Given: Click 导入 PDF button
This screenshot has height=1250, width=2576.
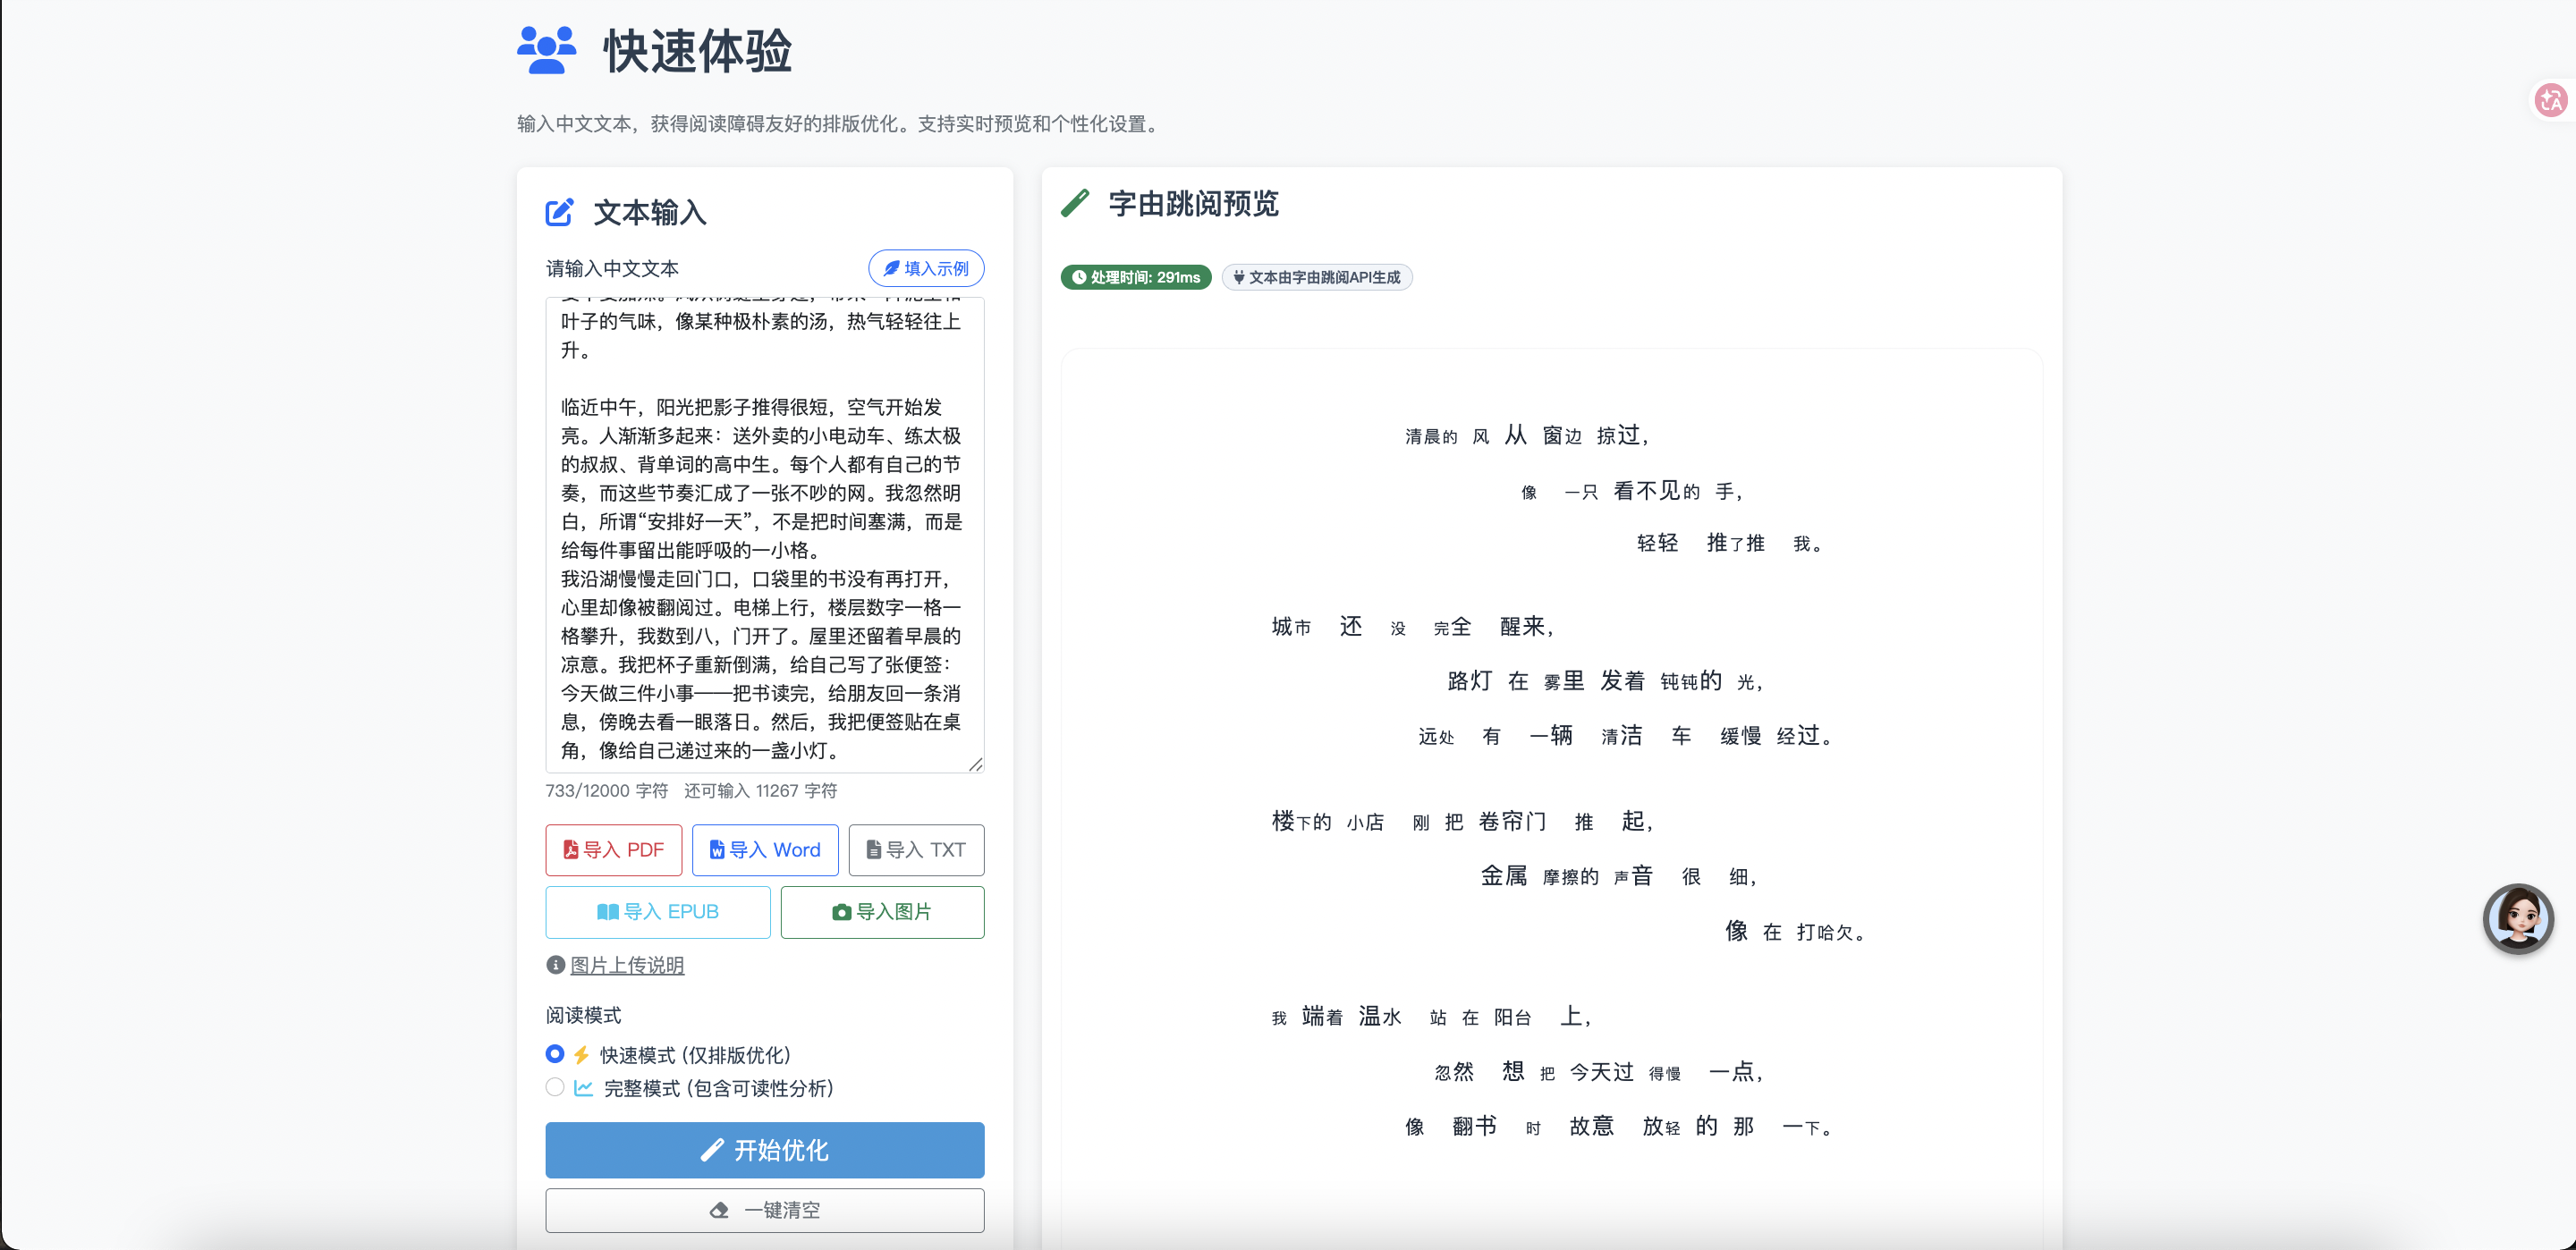Looking at the screenshot, I should [x=614, y=850].
